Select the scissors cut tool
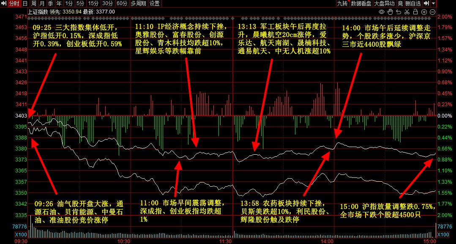 (407, 12)
